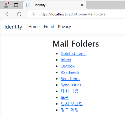125x117 pixels.
Task: Select the '- Identity' browser tab
Action: point(55,5)
